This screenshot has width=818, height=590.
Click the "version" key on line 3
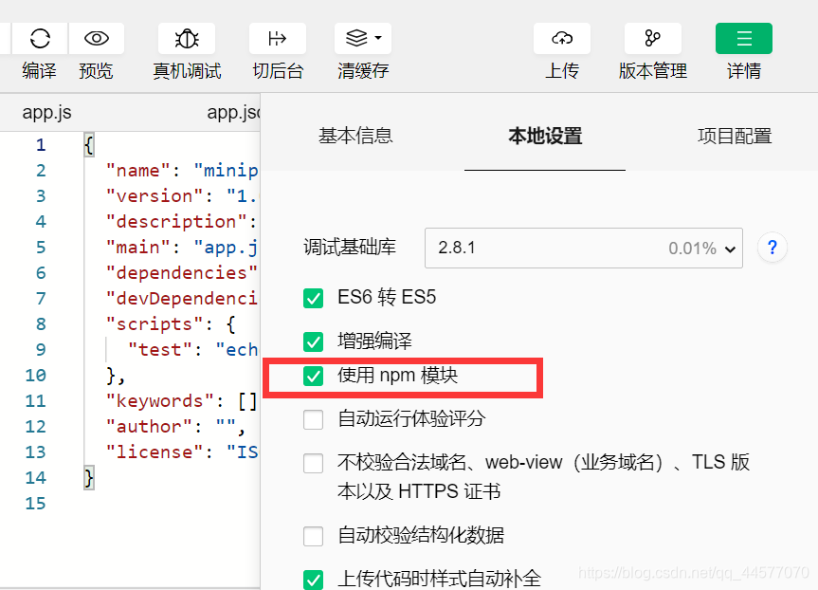pyautogui.click(x=155, y=195)
